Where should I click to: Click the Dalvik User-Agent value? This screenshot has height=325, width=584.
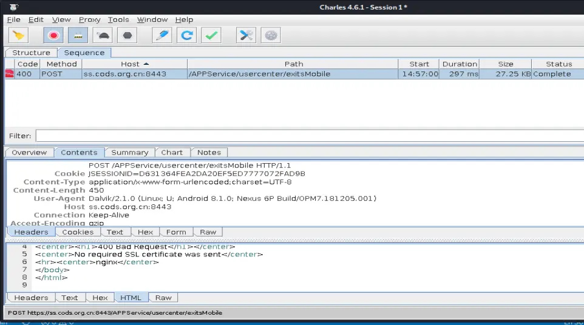click(233, 198)
